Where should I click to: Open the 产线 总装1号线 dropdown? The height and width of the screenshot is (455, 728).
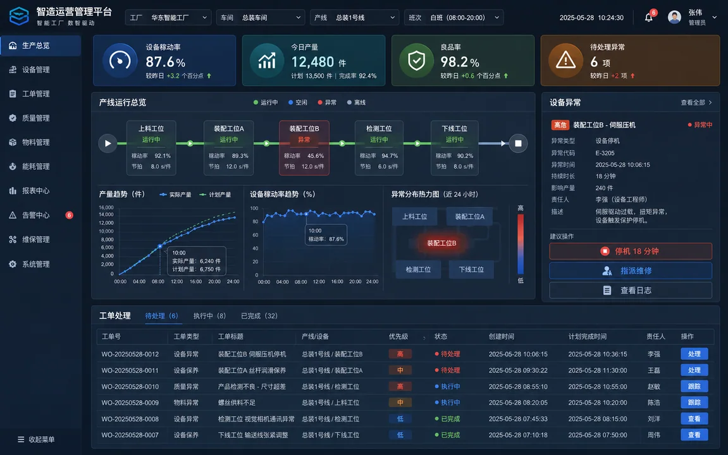pyautogui.click(x=354, y=18)
